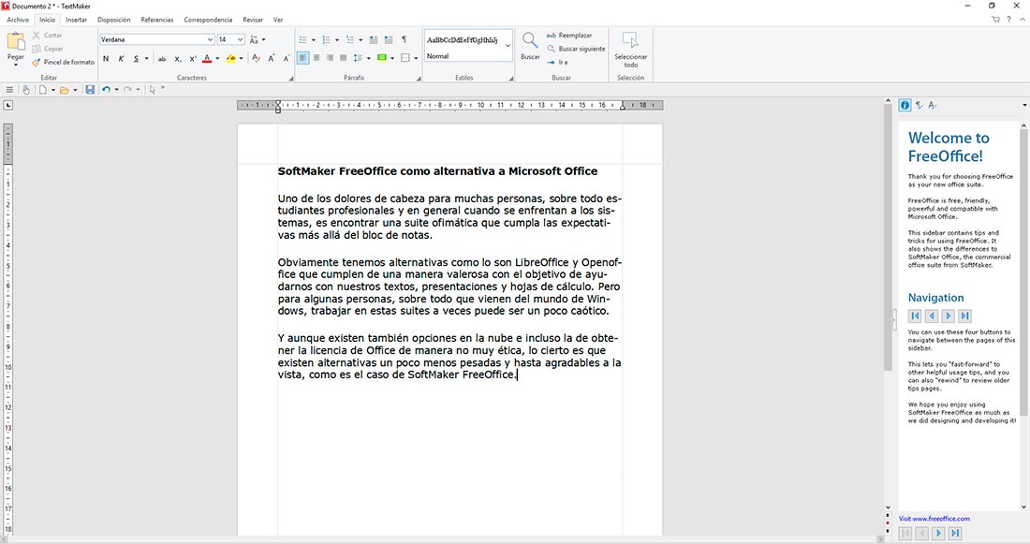Open the Visit www.freeoffice.com link
Screen dimensions: 1030x544
point(934,519)
